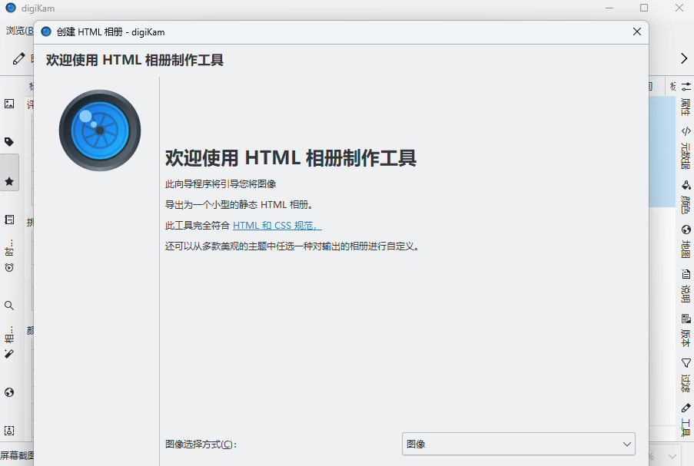The image size is (694, 466).
Task: Open the 过滤 tab in right sidebar
Action: click(x=686, y=374)
